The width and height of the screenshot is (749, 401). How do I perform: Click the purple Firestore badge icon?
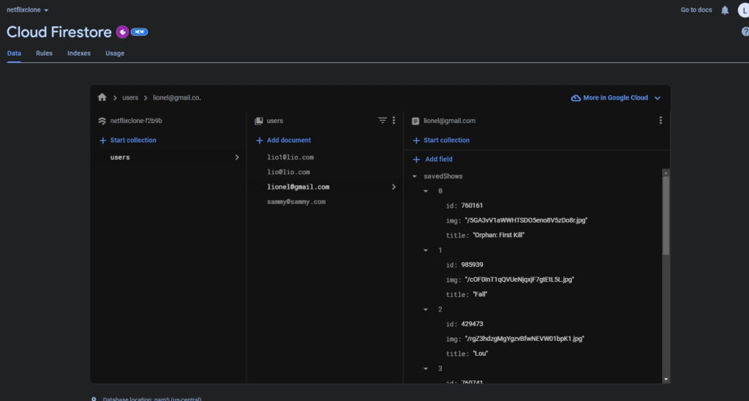pos(122,32)
